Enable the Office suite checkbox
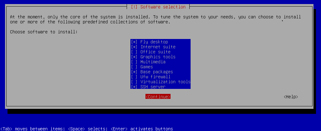Viewport: 321px width, 131px height. pyautogui.click(x=134, y=52)
